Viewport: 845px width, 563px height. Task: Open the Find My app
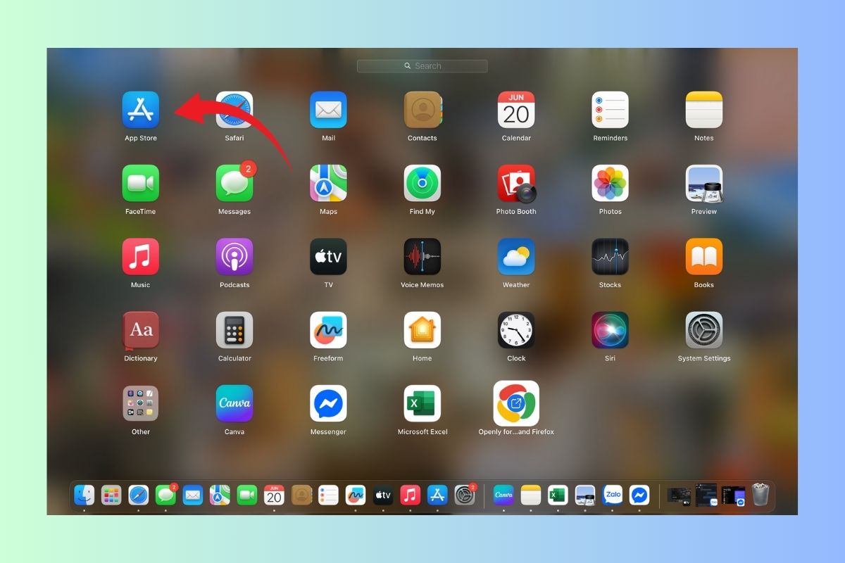[423, 183]
